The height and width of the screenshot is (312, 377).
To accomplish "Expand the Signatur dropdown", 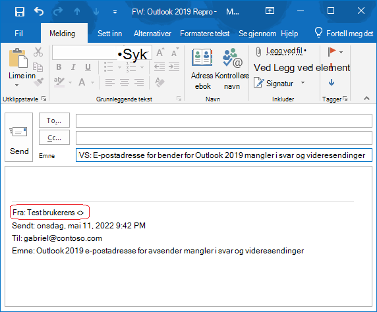I will [x=303, y=83].
